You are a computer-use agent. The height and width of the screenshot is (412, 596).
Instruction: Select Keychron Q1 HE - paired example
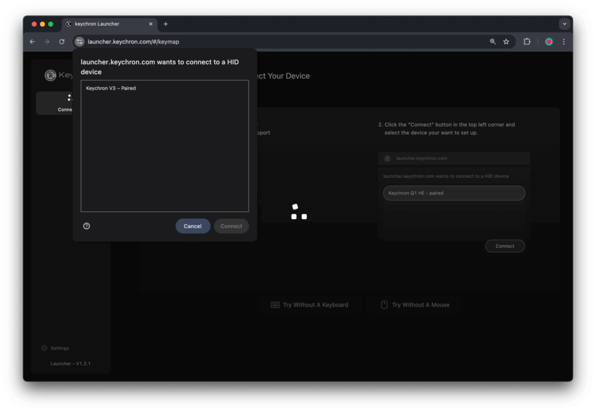click(454, 193)
